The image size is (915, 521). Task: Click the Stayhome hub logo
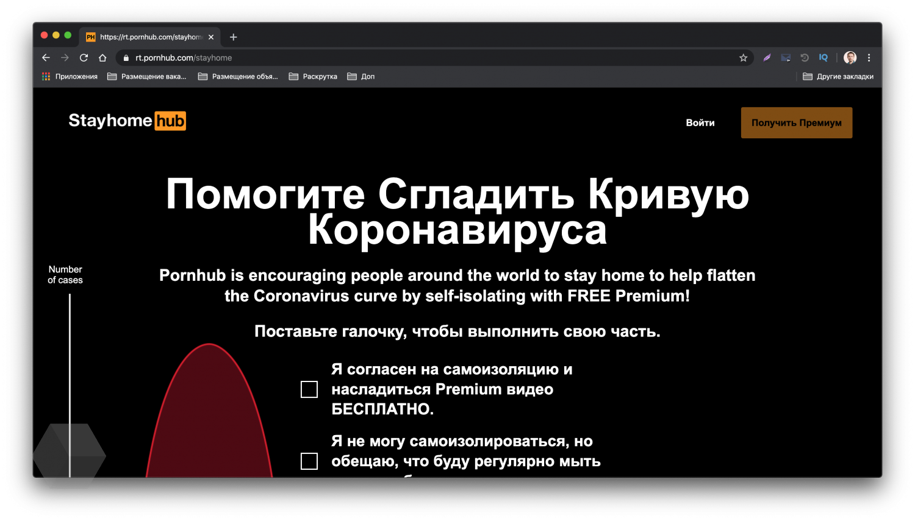click(127, 121)
